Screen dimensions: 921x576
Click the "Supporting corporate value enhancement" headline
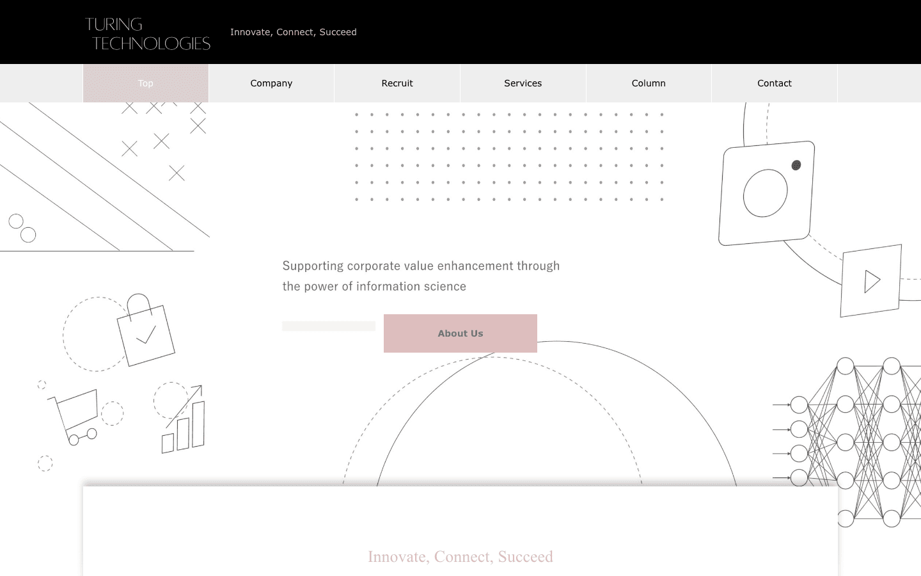(421, 276)
